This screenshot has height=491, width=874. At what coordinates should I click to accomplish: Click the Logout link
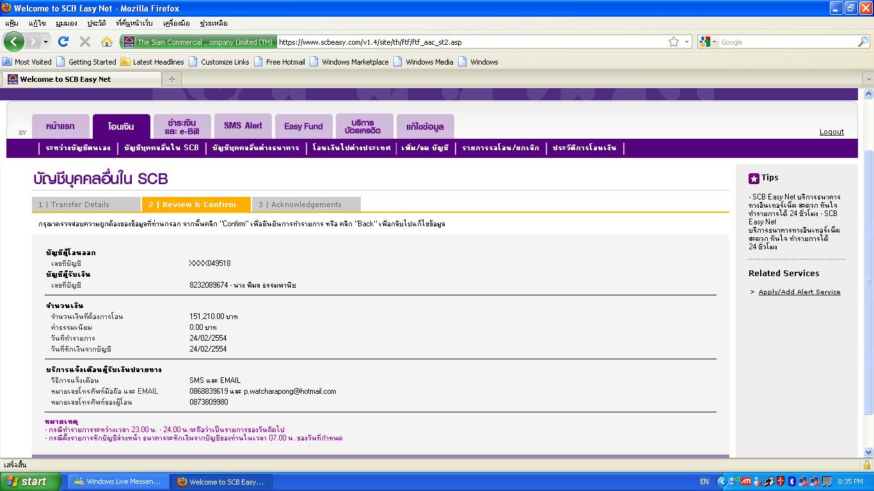pyautogui.click(x=832, y=132)
